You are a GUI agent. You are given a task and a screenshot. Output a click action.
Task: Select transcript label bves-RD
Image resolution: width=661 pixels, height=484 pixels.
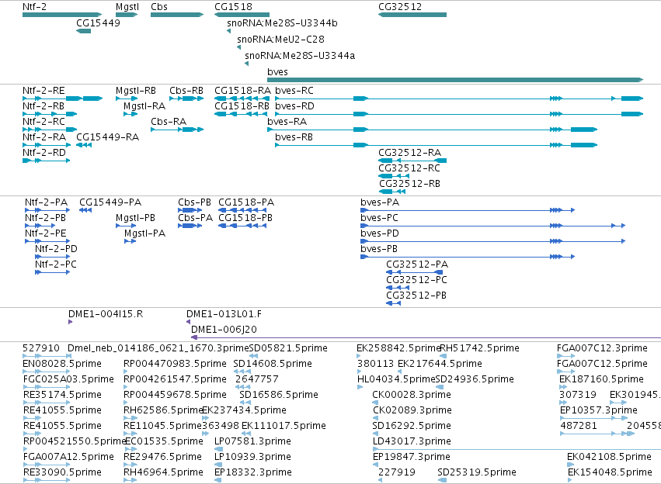coord(294,106)
